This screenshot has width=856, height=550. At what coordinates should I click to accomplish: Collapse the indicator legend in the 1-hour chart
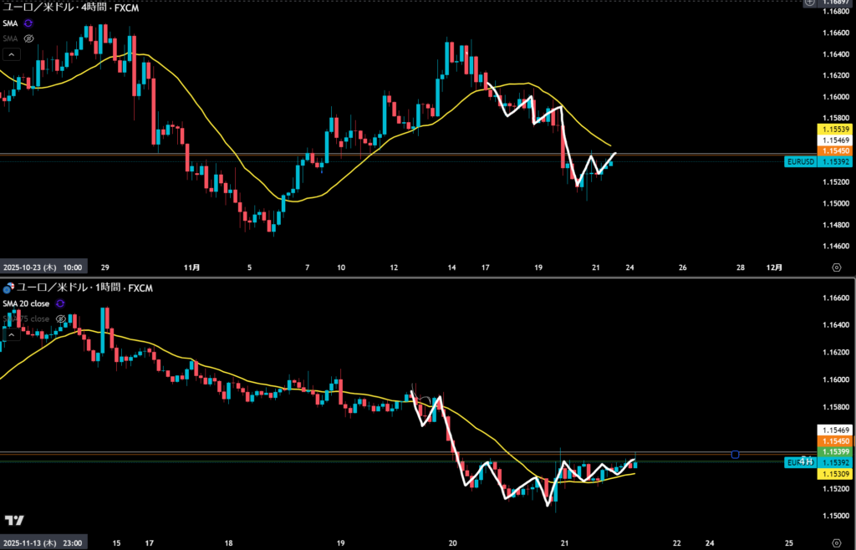pyautogui.click(x=12, y=335)
